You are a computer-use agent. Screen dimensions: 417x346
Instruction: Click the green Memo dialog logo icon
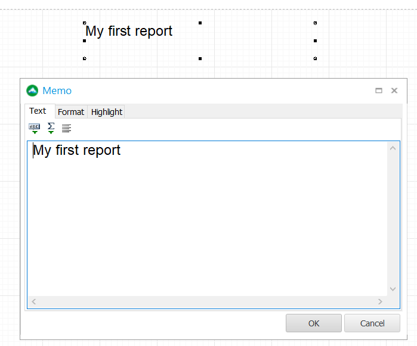pyautogui.click(x=32, y=91)
